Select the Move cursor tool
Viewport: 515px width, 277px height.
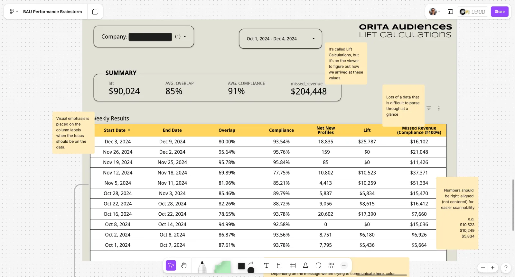click(171, 265)
